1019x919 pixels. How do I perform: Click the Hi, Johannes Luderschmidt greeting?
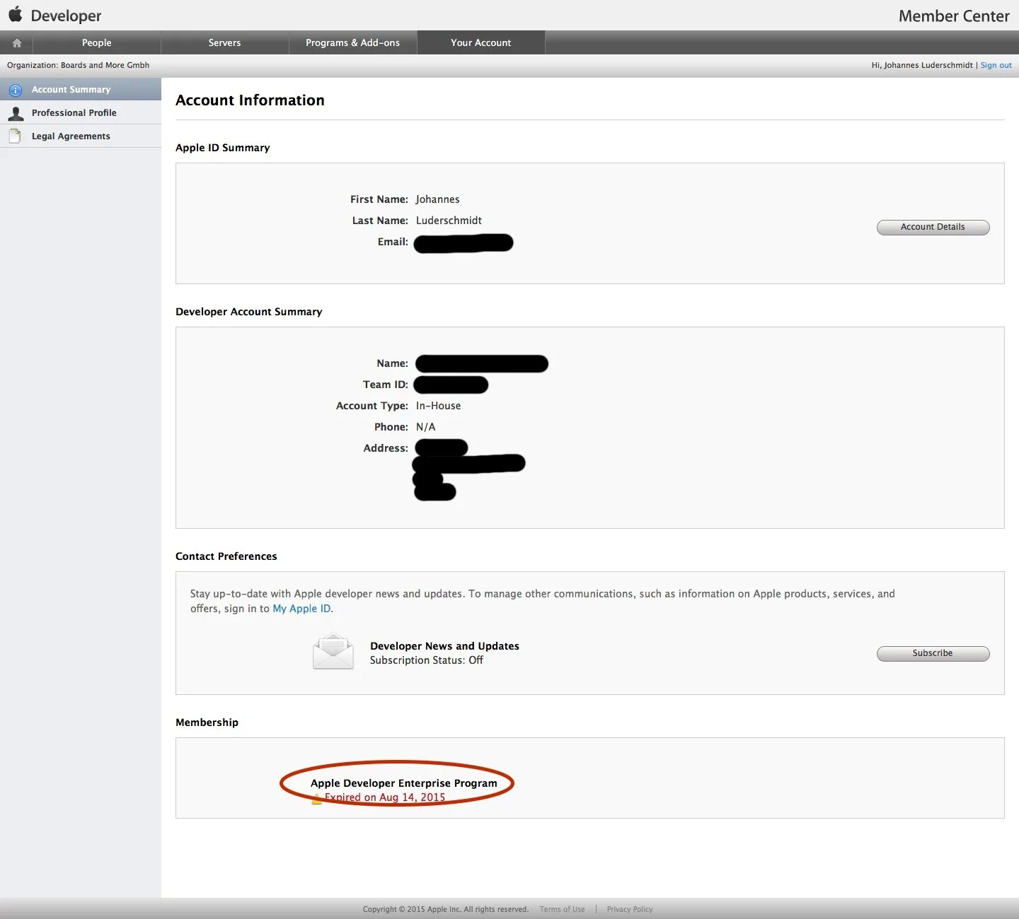[922, 65]
